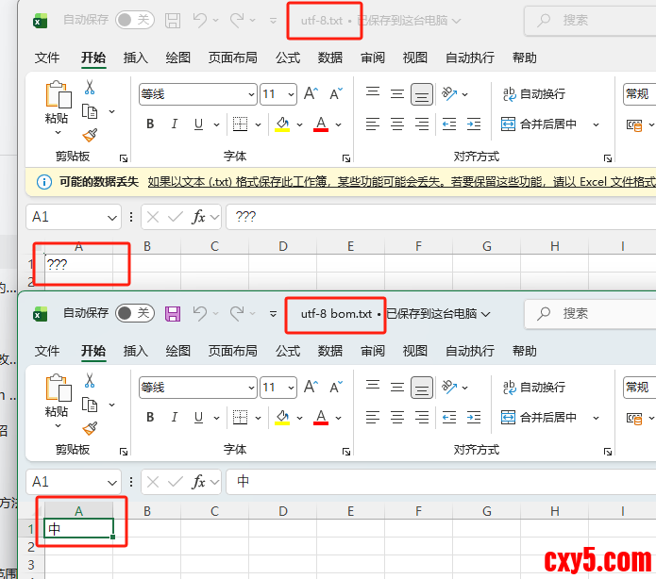Center text horizontally in the bottom window

tap(397, 417)
